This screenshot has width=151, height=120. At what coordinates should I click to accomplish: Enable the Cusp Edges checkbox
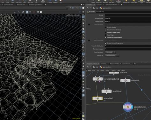click(x=105, y=35)
